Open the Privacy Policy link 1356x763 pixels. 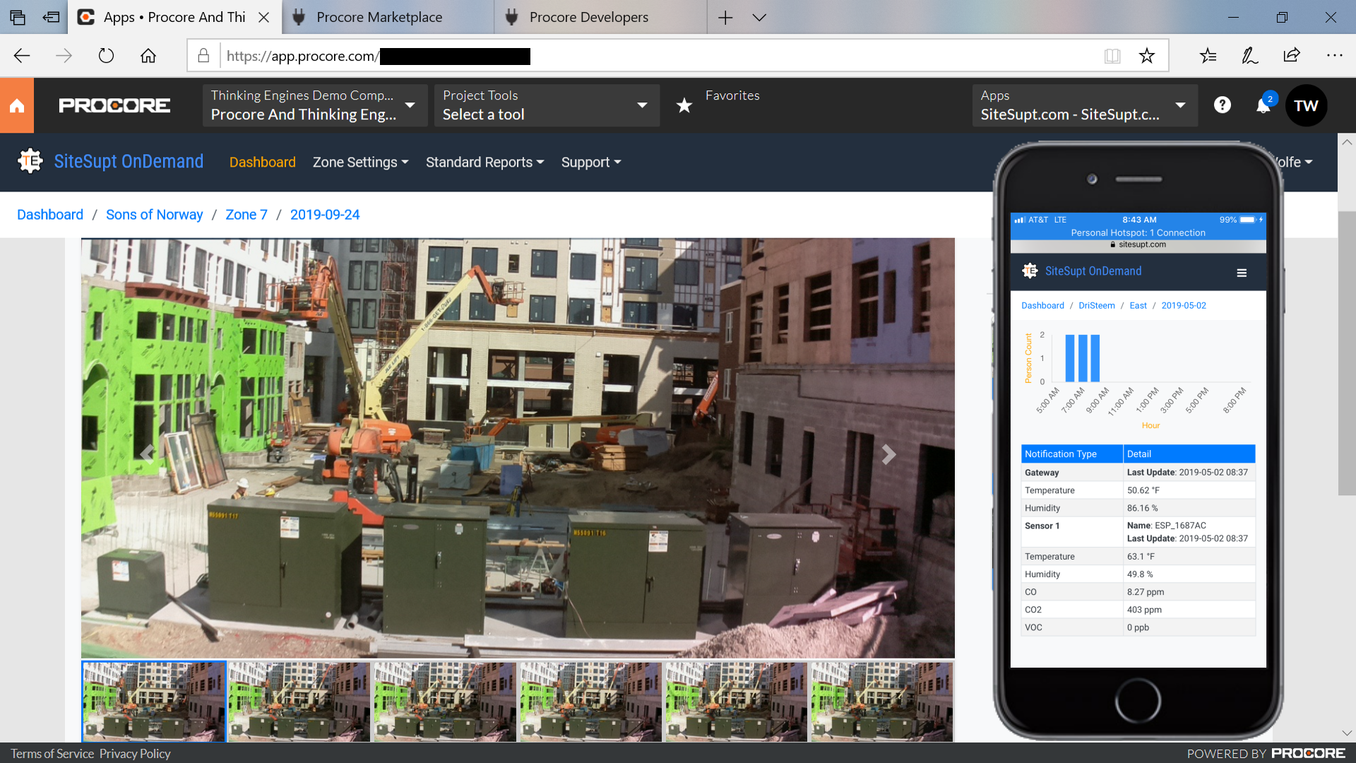(x=135, y=753)
